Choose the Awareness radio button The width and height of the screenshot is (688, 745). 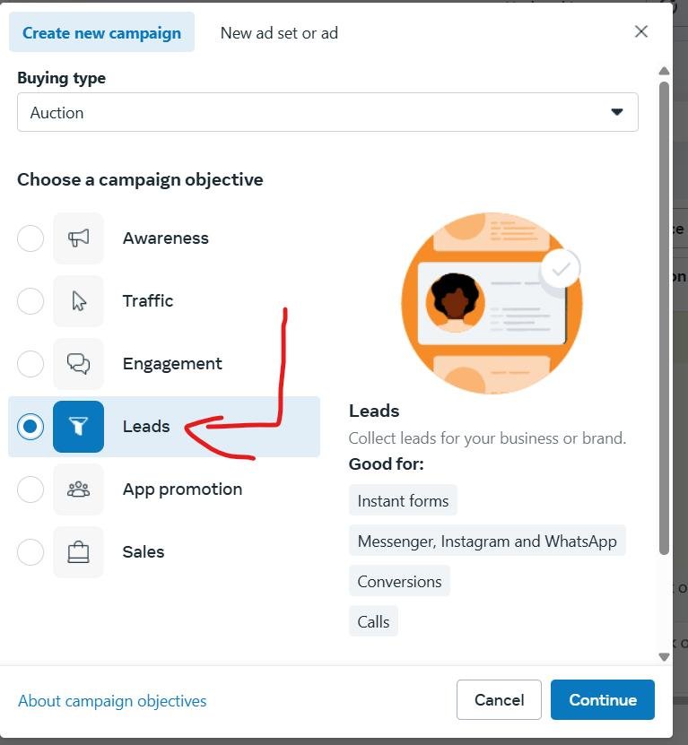point(30,238)
